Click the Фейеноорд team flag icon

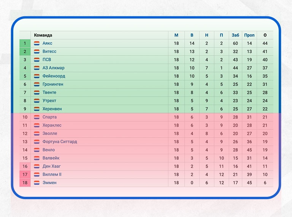[x=37, y=76]
